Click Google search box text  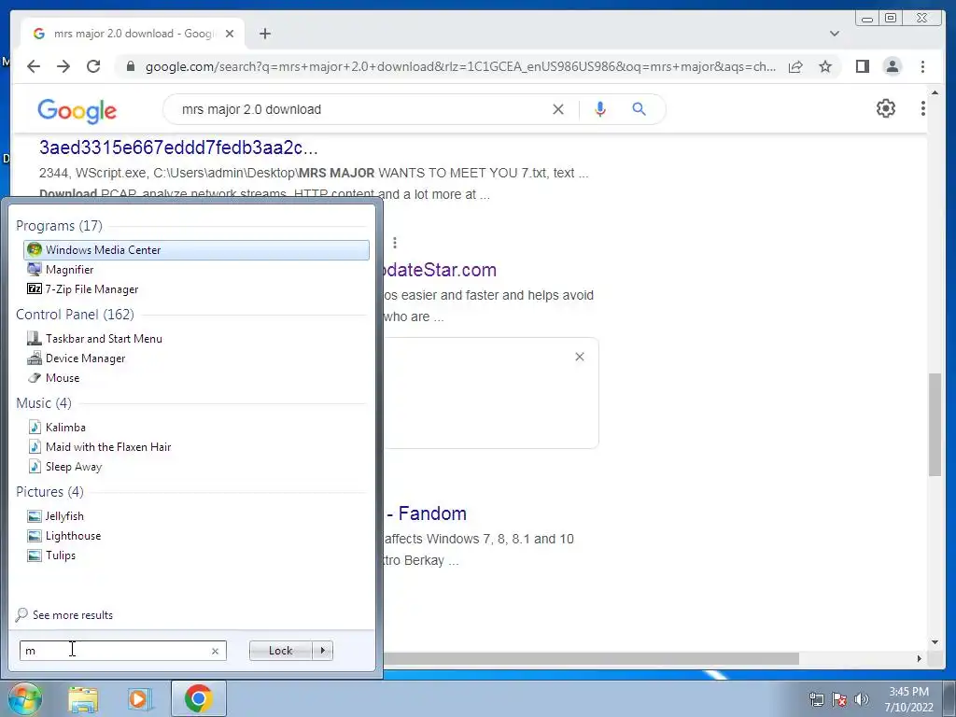251,110
